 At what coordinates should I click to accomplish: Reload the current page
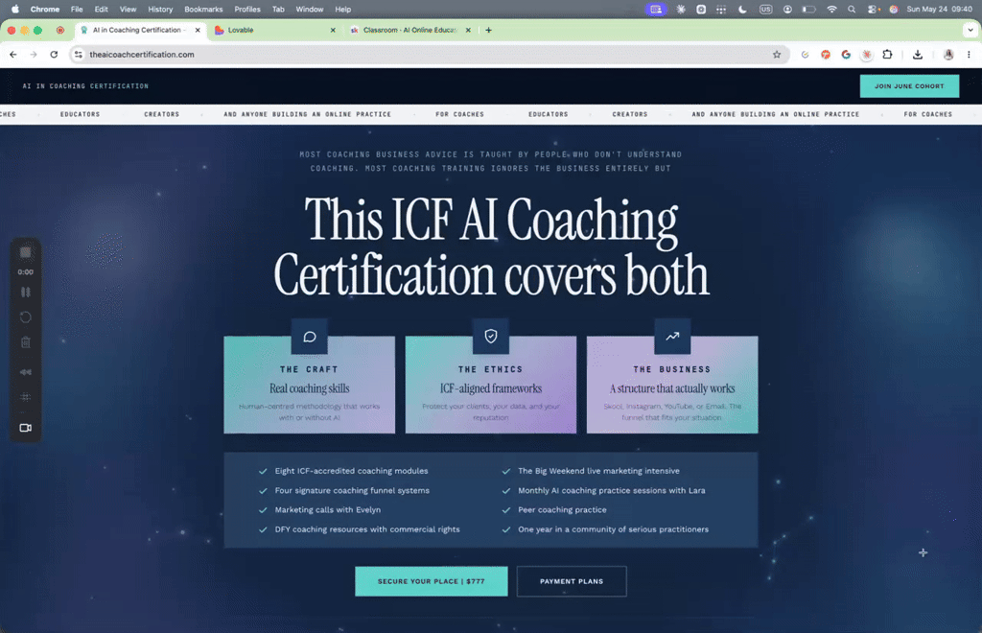tap(54, 55)
